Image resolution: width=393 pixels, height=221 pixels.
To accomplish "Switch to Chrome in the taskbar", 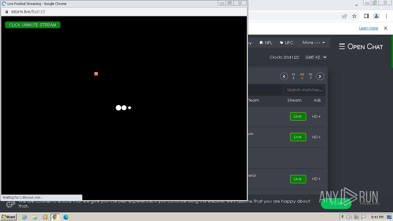I will (x=55, y=217).
